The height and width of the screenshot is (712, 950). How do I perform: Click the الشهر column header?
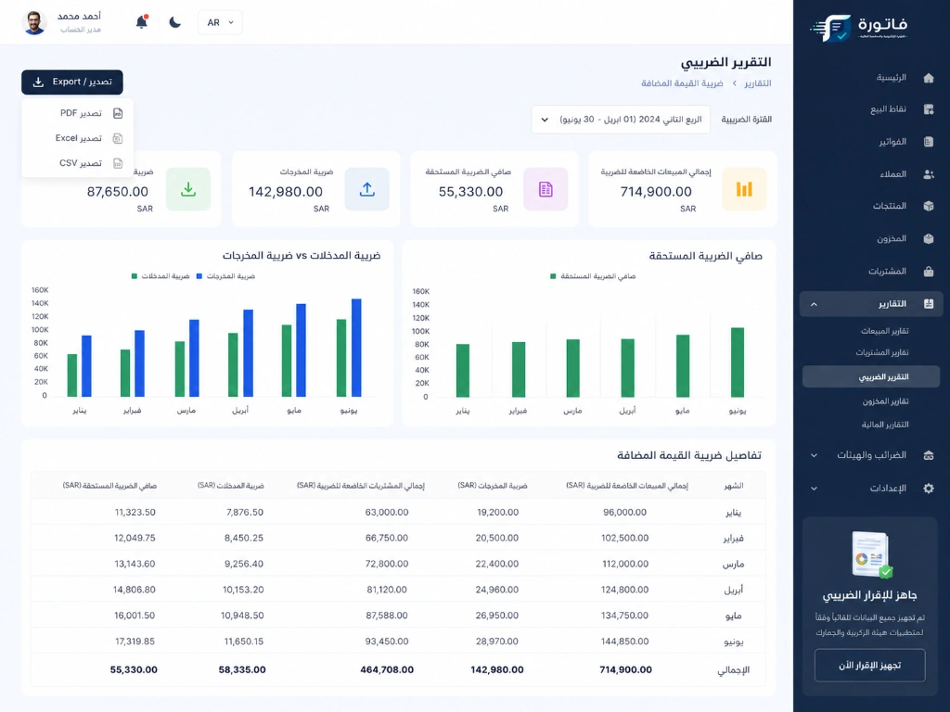pyautogui.click(x=734, y=486)
